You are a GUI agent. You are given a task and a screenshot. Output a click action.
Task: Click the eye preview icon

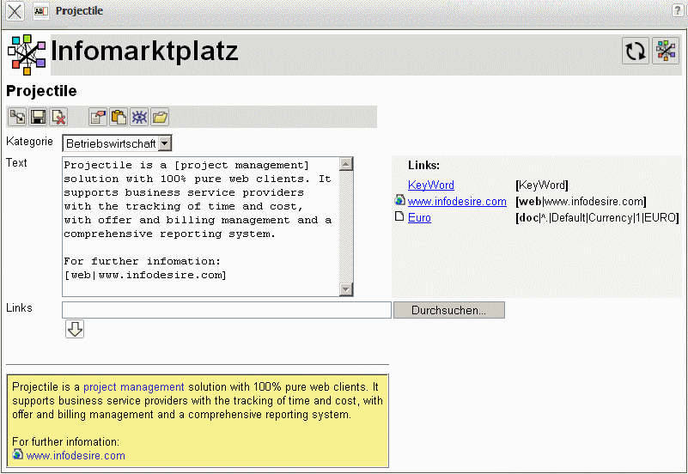139,117
